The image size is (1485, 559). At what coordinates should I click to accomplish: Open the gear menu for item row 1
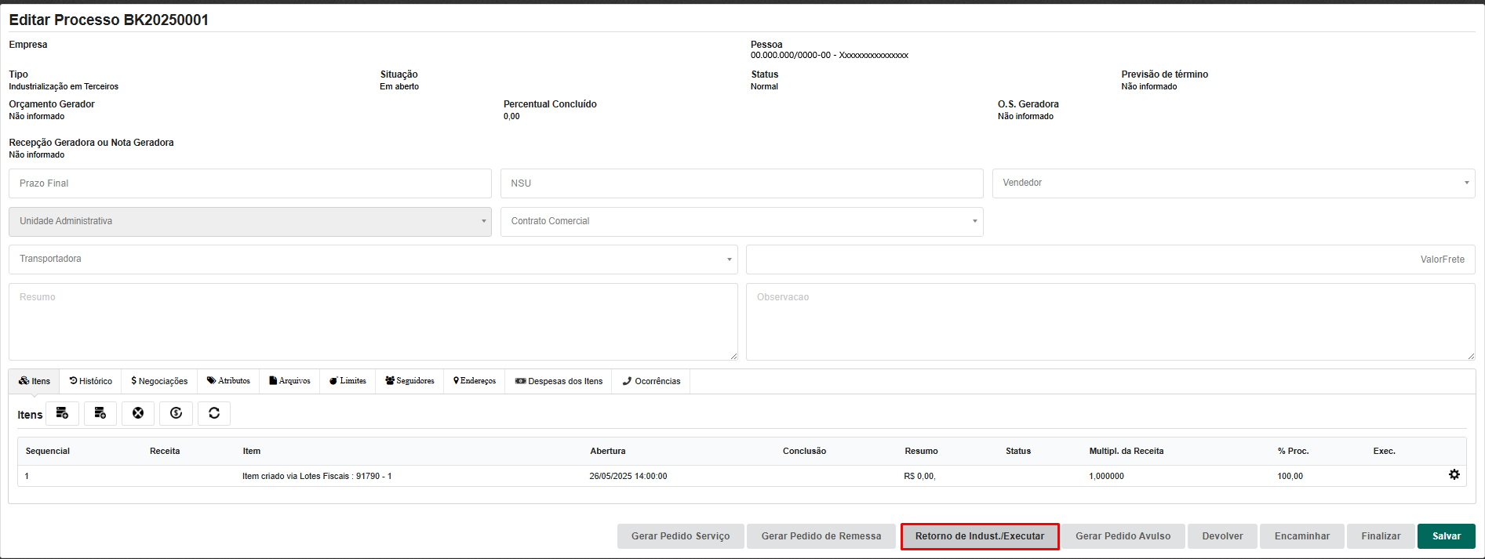(1454, 475)
